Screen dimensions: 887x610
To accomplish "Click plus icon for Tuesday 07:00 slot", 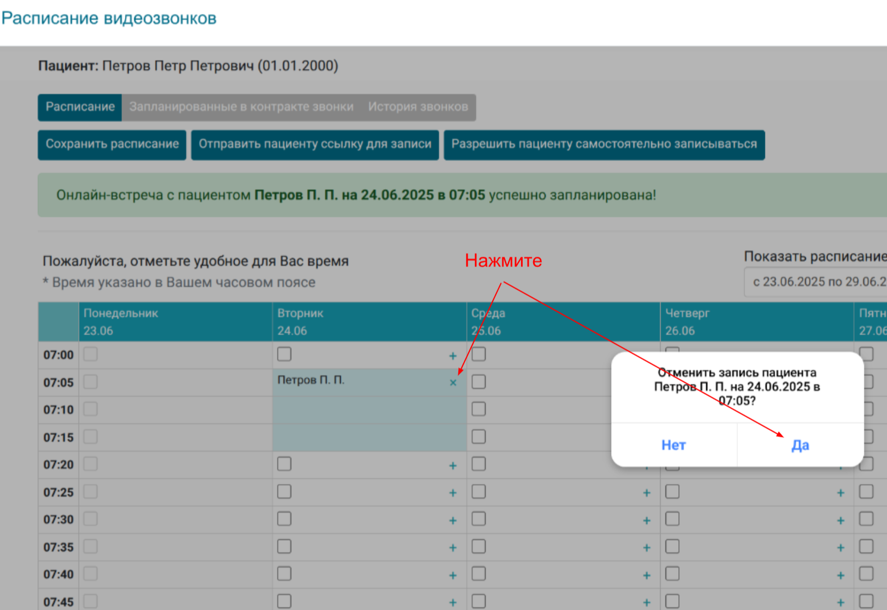I will coord(453,356).
